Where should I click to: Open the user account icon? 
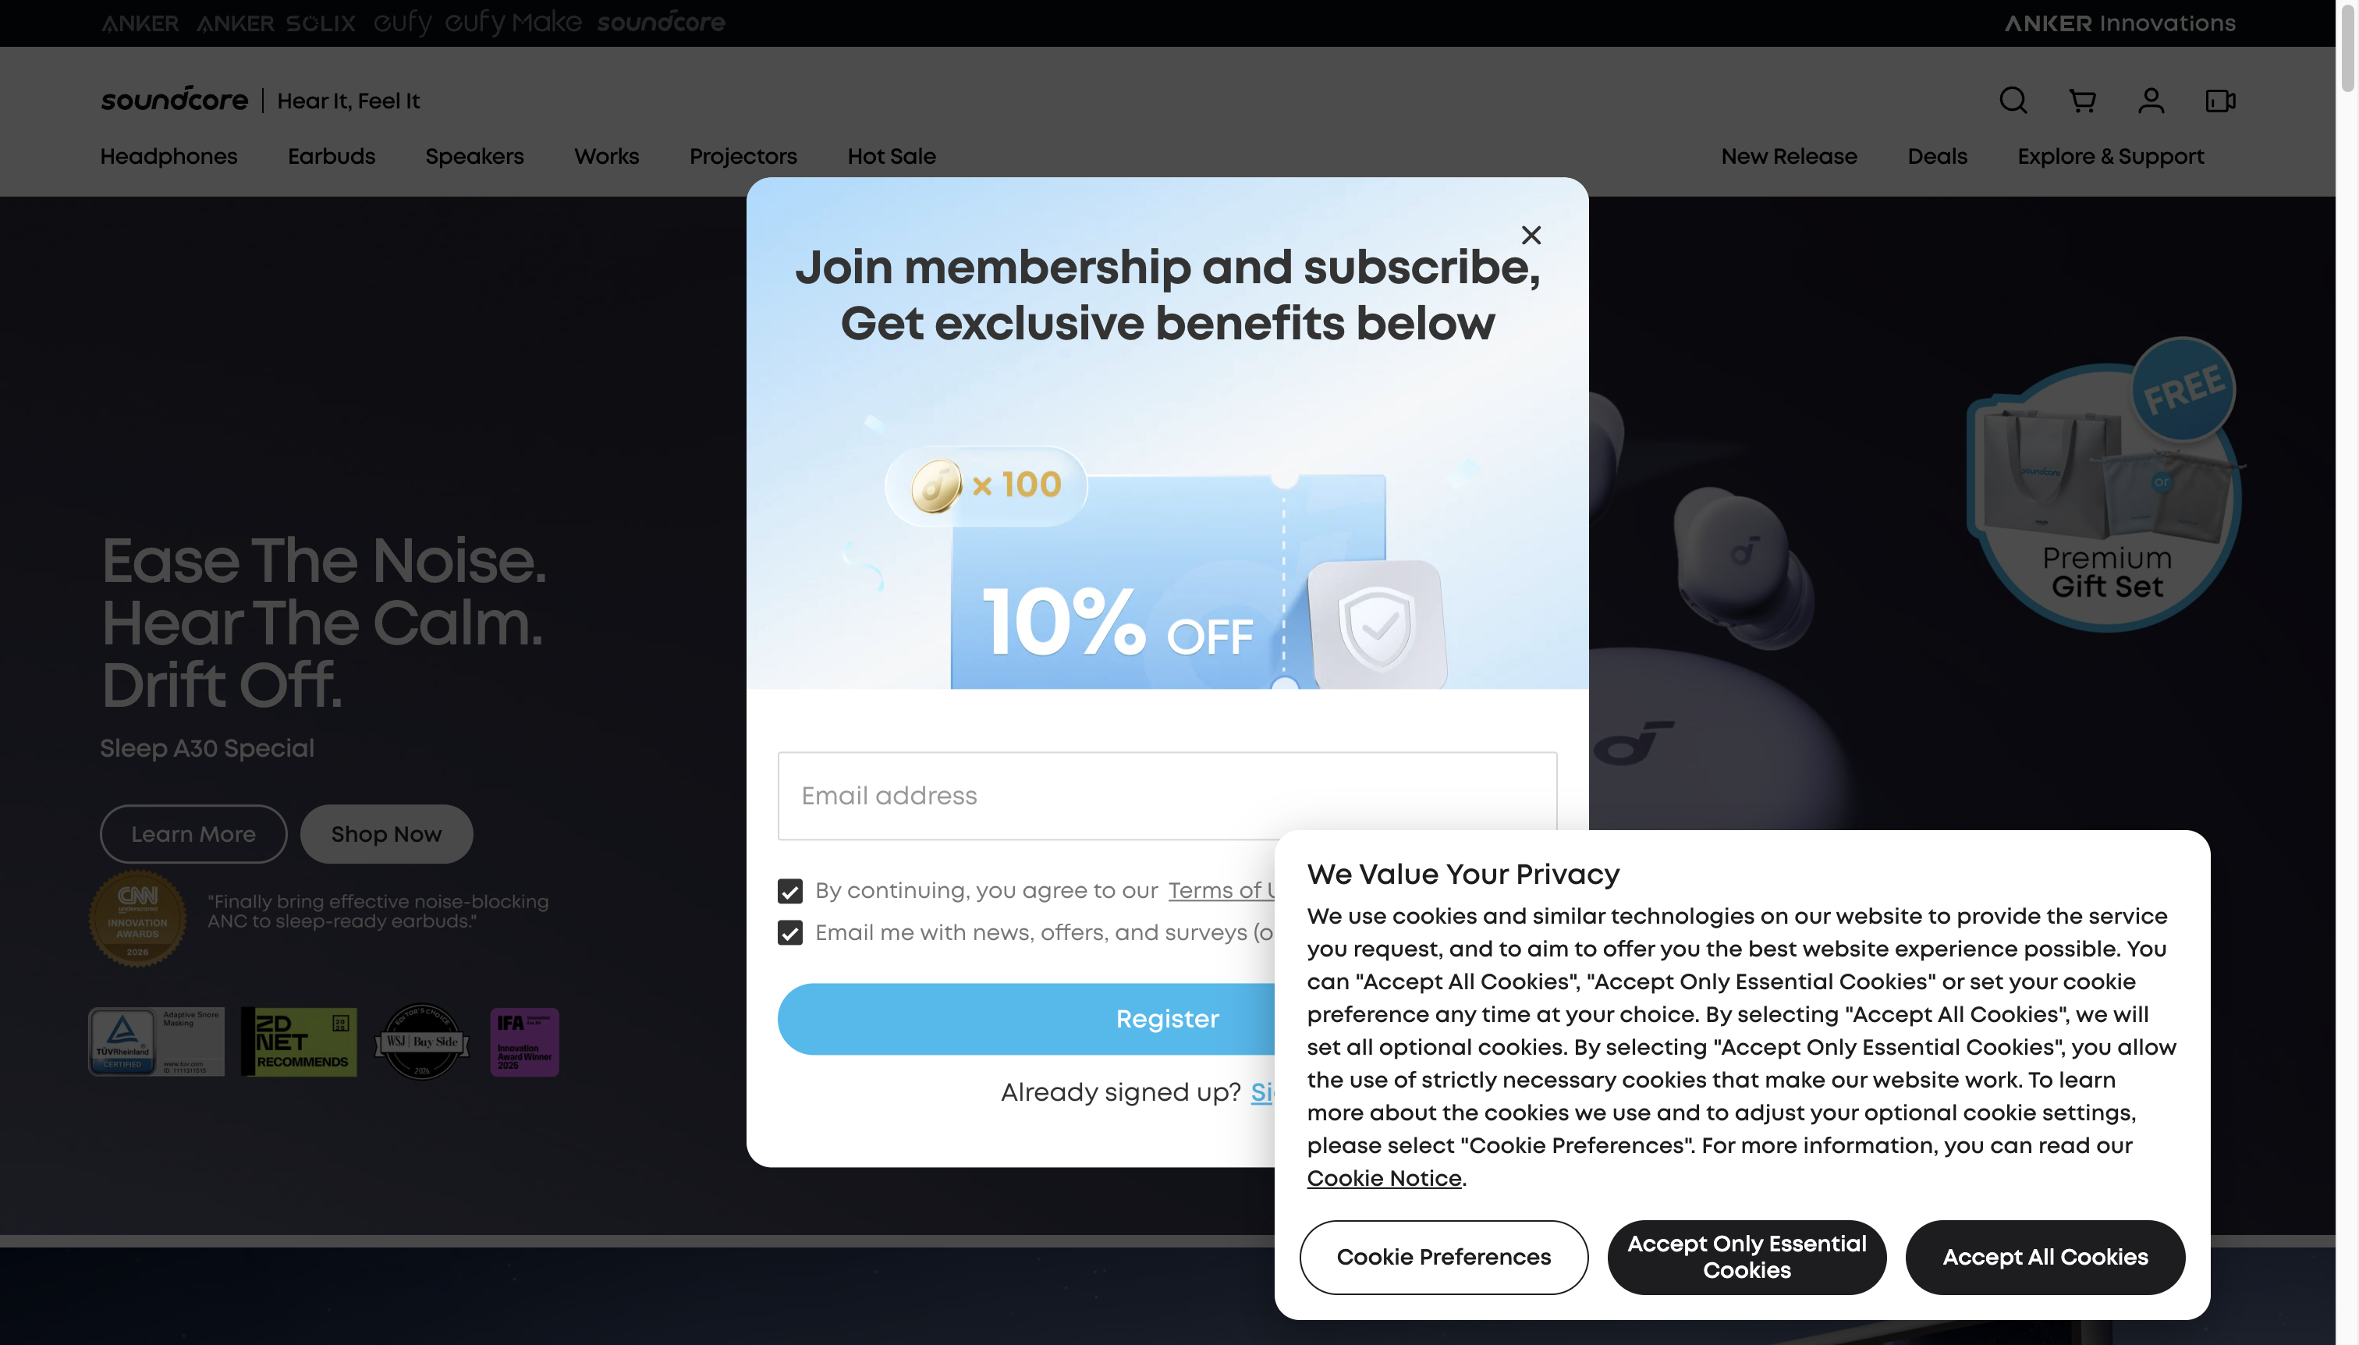(x=2151, y=101)
